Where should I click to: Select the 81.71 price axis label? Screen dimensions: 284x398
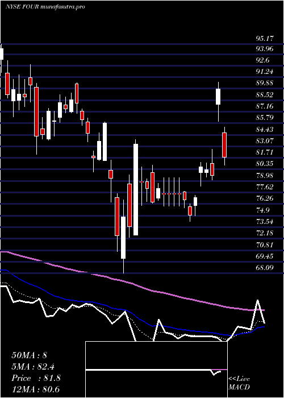[x=264, y=152]
